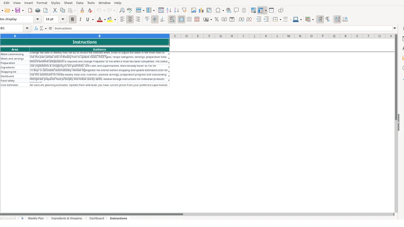
Task: Expand the Freeze Rows and Columns options
Action: point(266,10)
